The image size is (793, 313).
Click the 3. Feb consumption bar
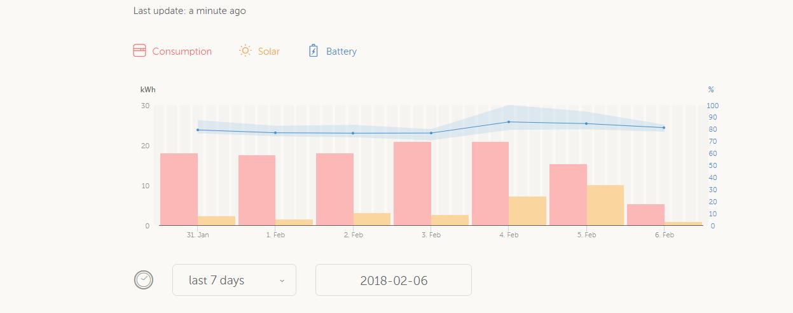pyautogui.click(x=412, y=183)
